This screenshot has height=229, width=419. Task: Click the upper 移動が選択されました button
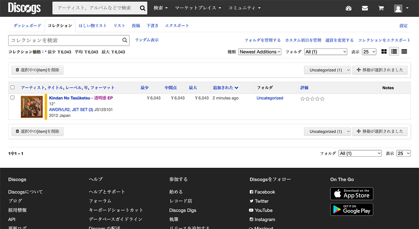(x=380, y=70)
